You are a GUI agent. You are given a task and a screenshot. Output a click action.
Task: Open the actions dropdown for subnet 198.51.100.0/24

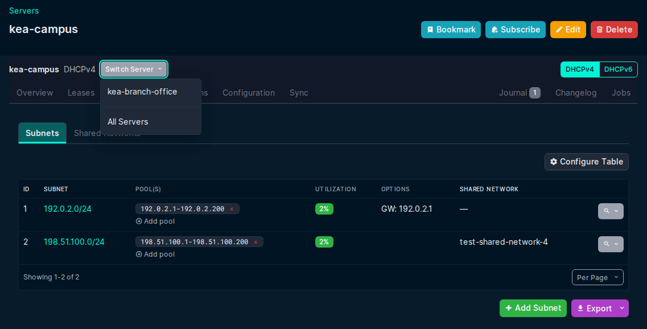point(611,244)
